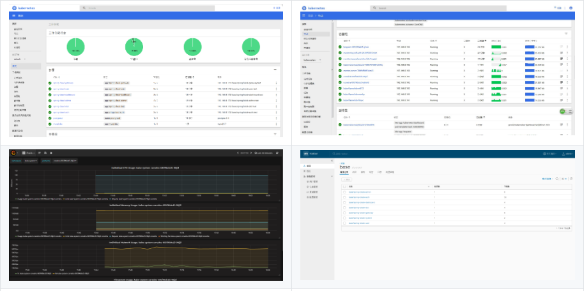584x291 pixels.
Task: Open Grafana dashboard settings gear
Action: click(x=51, y=153)
